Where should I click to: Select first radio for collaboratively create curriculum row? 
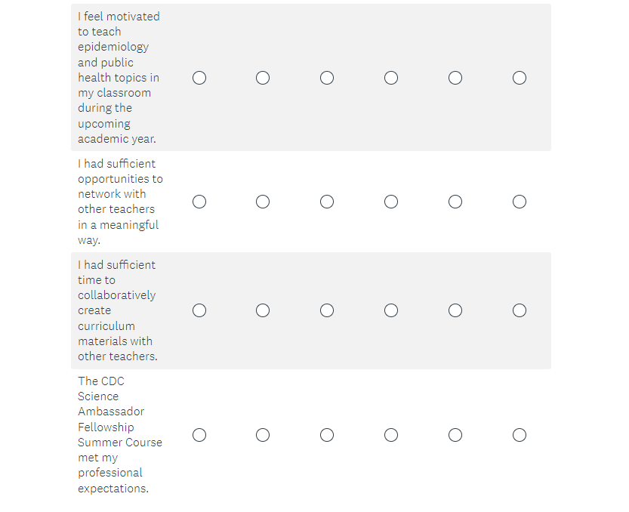click(x=199, y=310)
